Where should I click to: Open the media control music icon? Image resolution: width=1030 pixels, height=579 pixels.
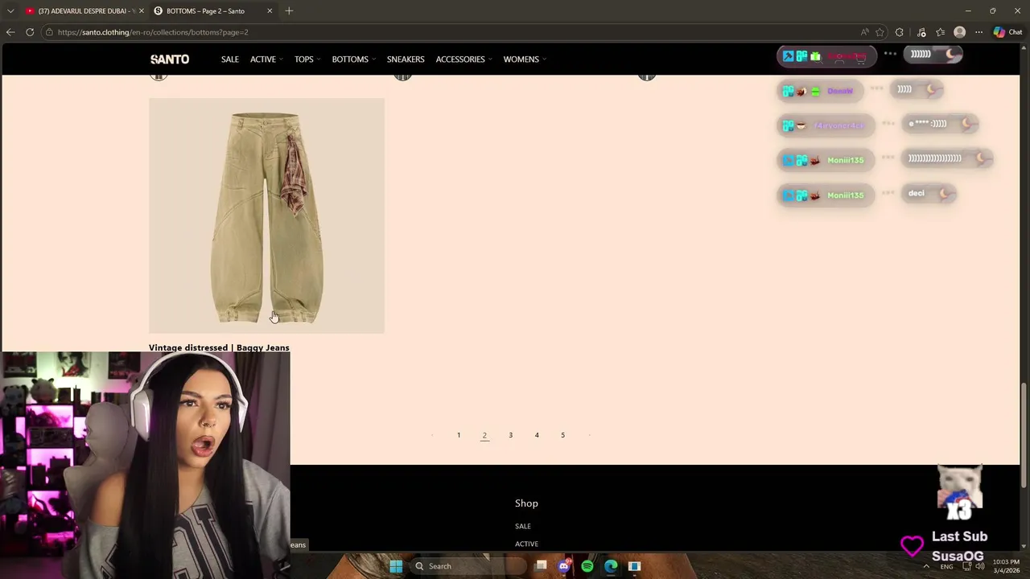[921, 32]
